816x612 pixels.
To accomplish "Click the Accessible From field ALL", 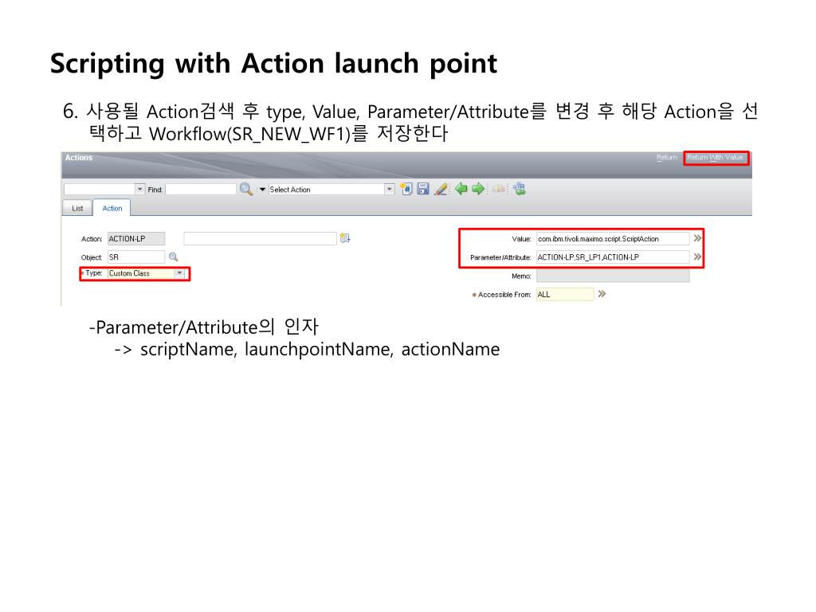I will [565, 294].
